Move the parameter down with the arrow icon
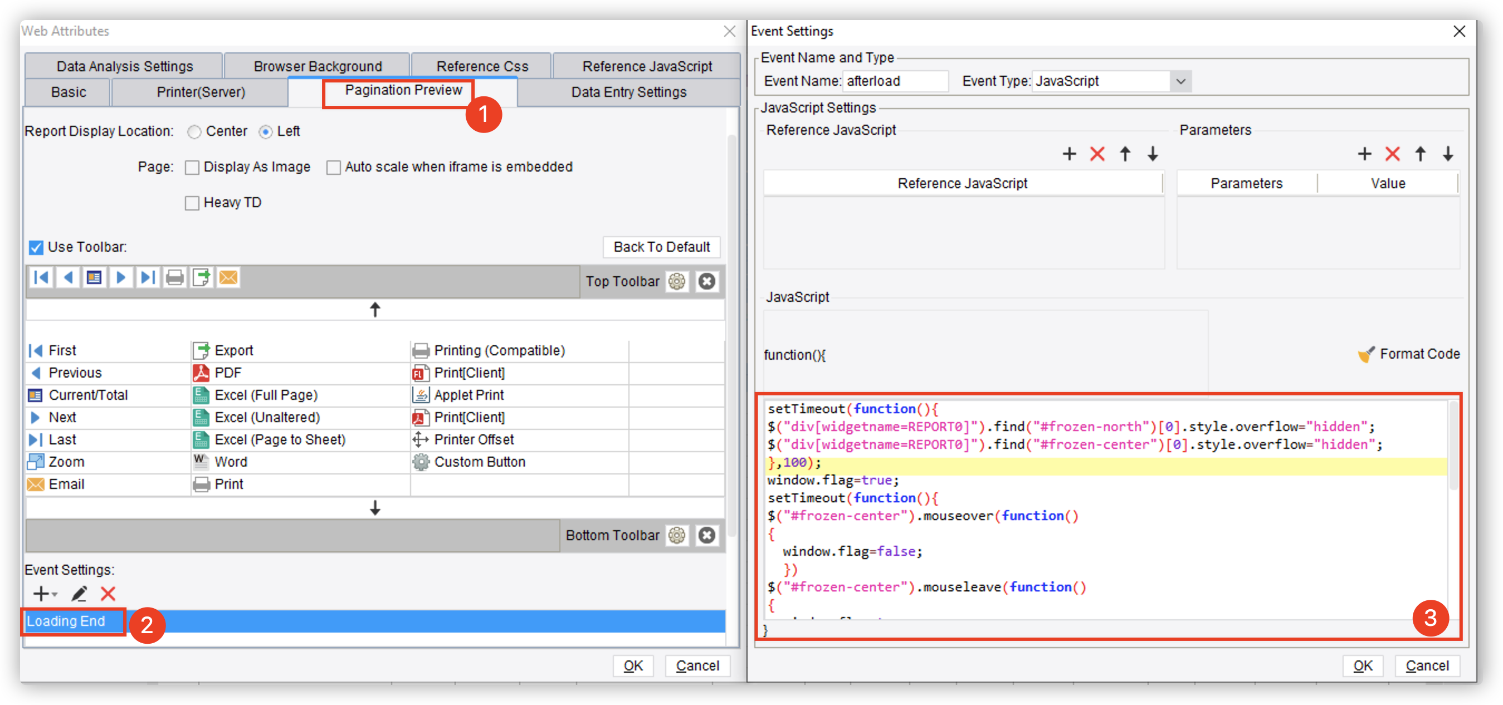 (1448, 154)
